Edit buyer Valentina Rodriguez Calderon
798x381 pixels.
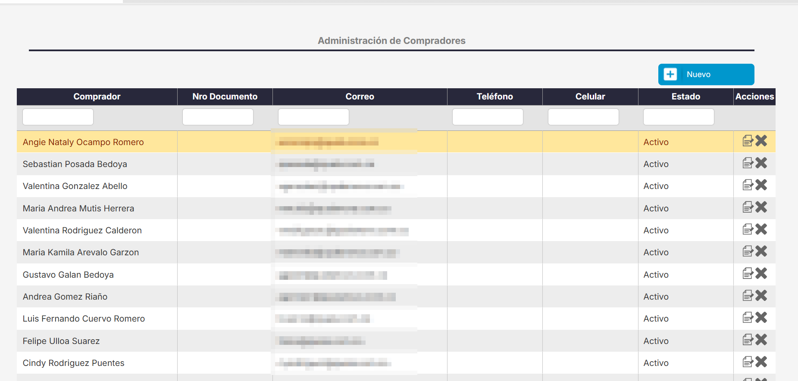point(748,229)
